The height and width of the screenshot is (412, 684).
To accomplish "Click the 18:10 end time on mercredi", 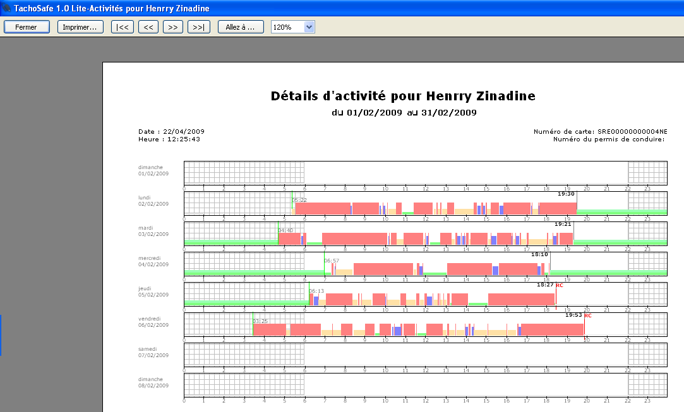I will point(539,254).
